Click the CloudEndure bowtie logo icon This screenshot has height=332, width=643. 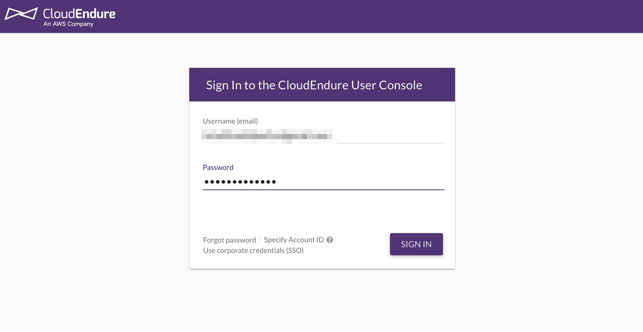click(21, 14)
